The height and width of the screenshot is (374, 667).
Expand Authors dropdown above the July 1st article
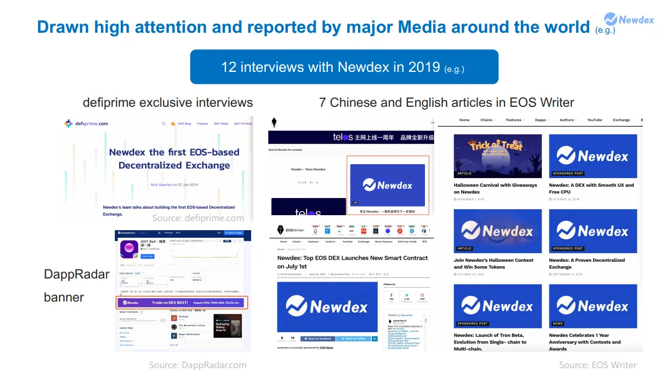pos(331,241)
